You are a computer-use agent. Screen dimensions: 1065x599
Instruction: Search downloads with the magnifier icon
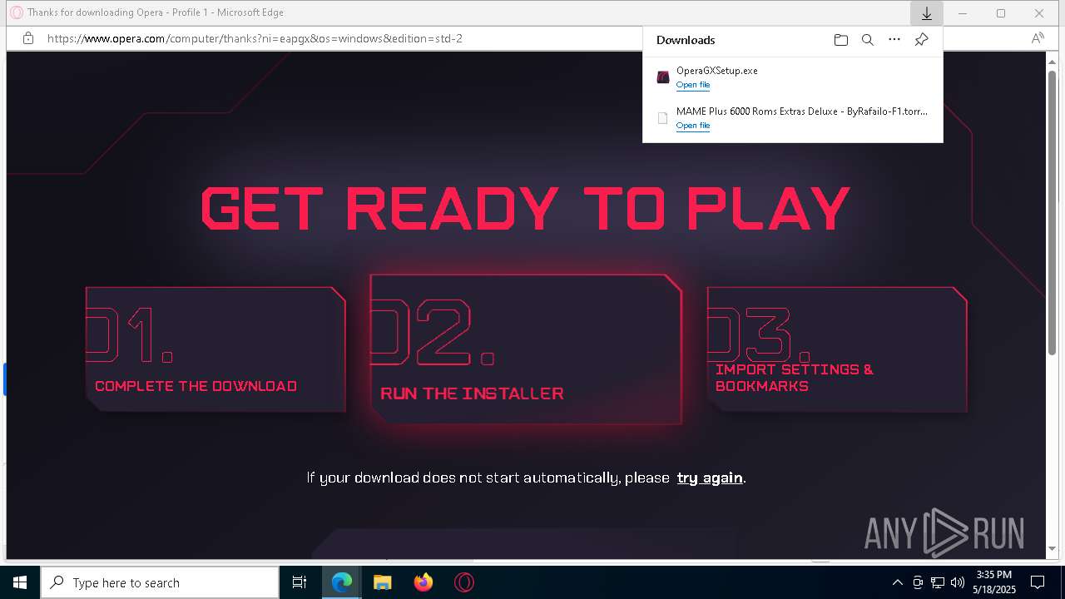click(868, 40)
